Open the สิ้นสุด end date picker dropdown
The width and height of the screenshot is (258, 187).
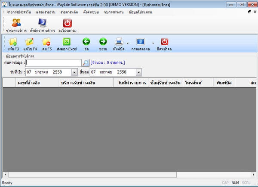click(x=139, y=72)
